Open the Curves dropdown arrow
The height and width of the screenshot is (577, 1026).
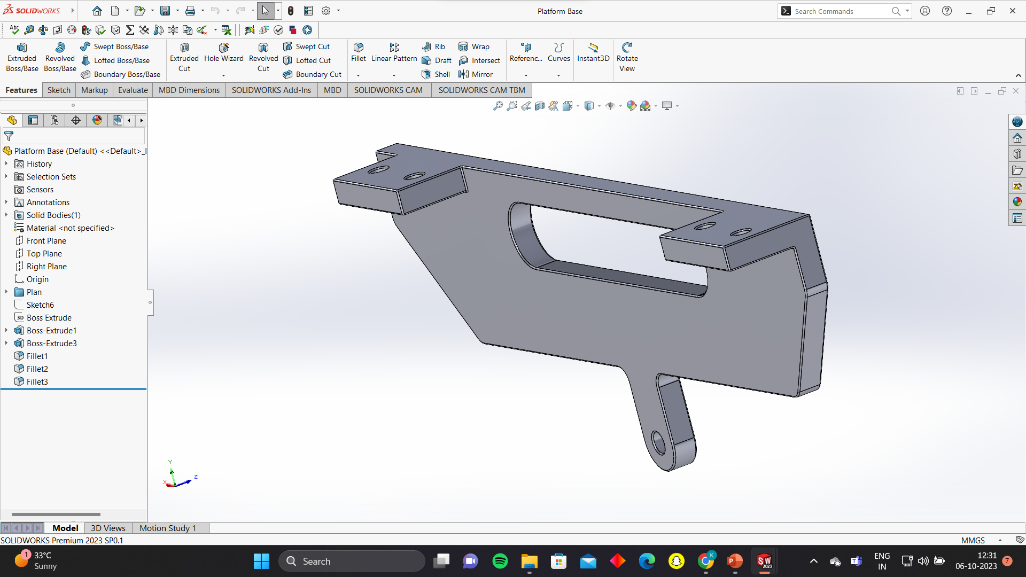coord(558,75)
